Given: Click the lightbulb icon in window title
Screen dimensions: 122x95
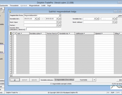Looking at the screenshot, I should click(x=10, y=11).
